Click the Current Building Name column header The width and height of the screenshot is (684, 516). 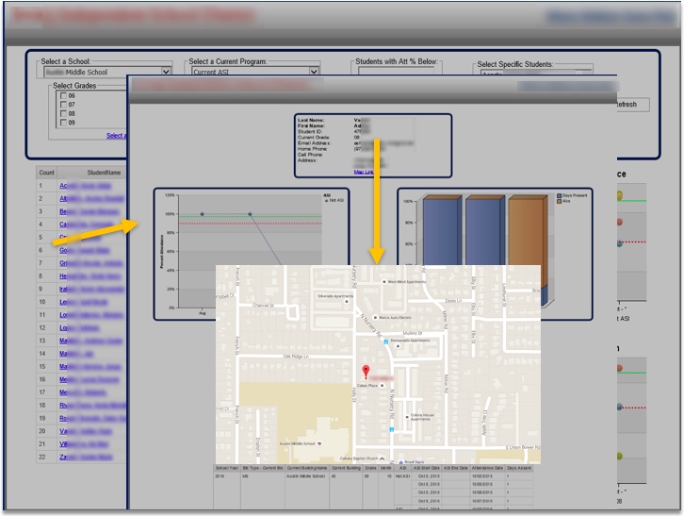(307, 468)
